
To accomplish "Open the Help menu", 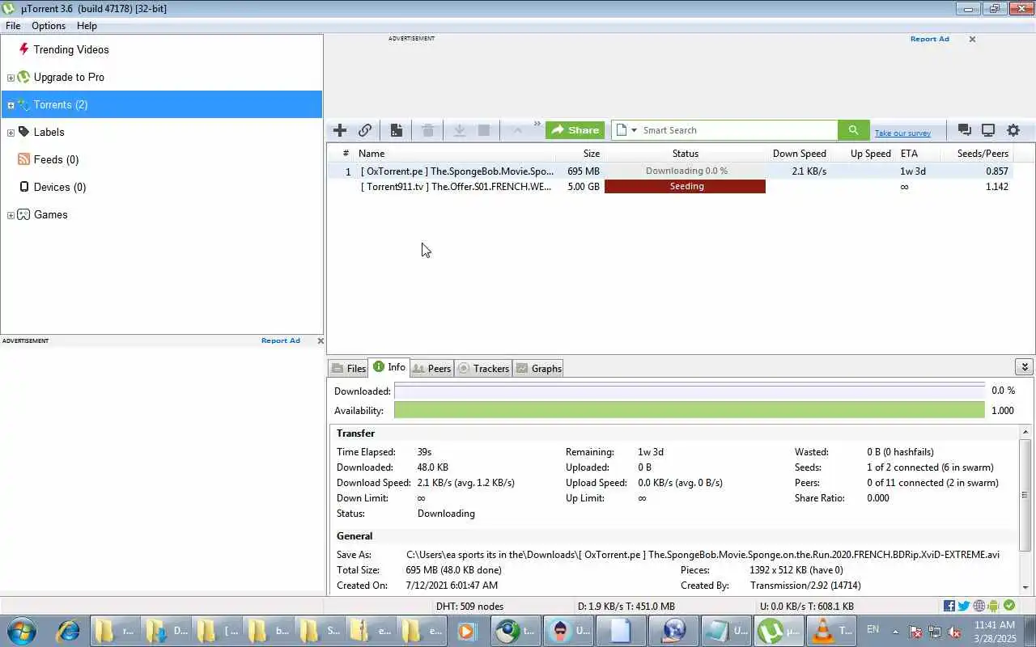I will click(87, 26).
